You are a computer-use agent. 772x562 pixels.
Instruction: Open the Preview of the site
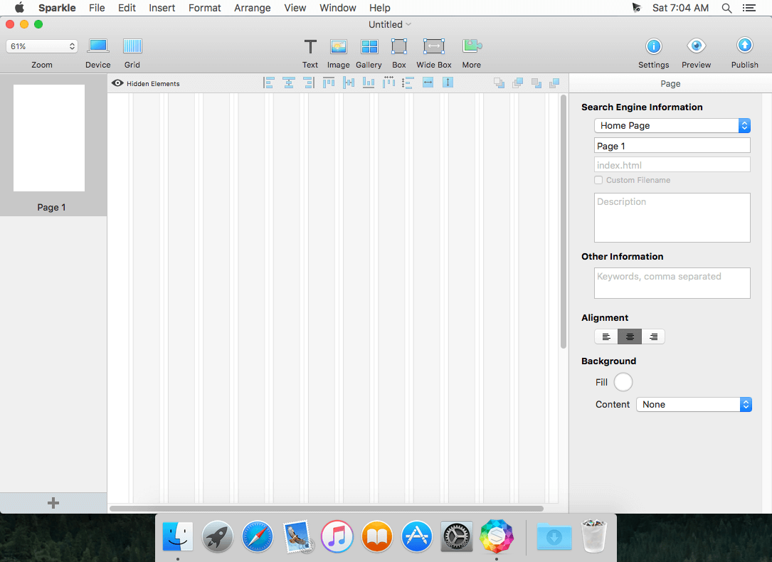[x=696, y=46]
